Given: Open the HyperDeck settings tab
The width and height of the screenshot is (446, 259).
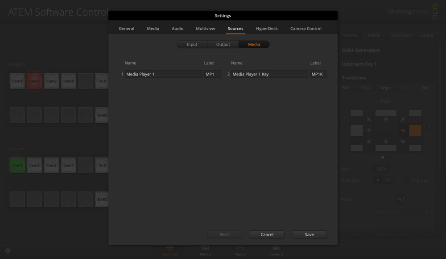Looking at the screenshot, I should [267, 29].
